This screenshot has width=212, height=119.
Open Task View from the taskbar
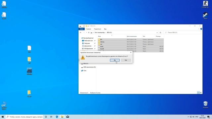click(x=51, y=117)
